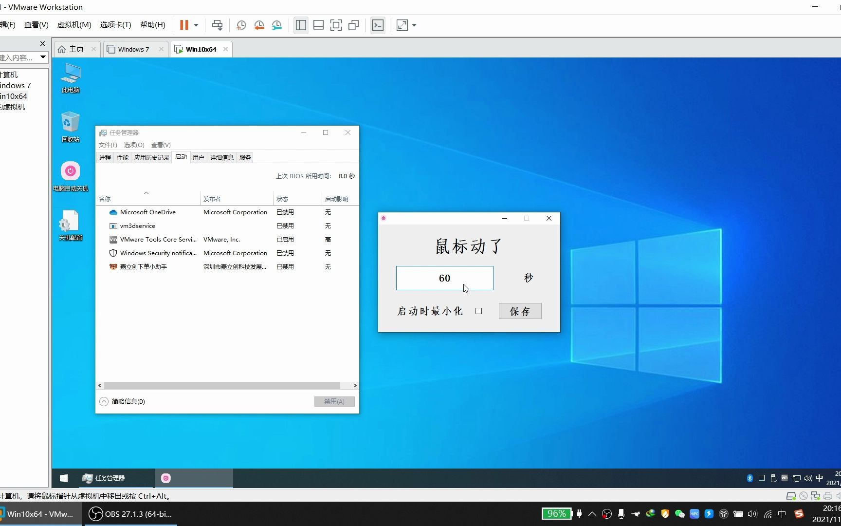The height and width of the screenshot is (526, 841).
Task: Switch to the 详细信息 tab
Action: (222, 157)
